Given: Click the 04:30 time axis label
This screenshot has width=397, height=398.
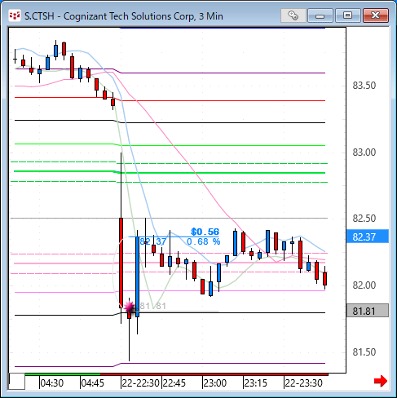Looking at the screenshot, I should 52,383.
